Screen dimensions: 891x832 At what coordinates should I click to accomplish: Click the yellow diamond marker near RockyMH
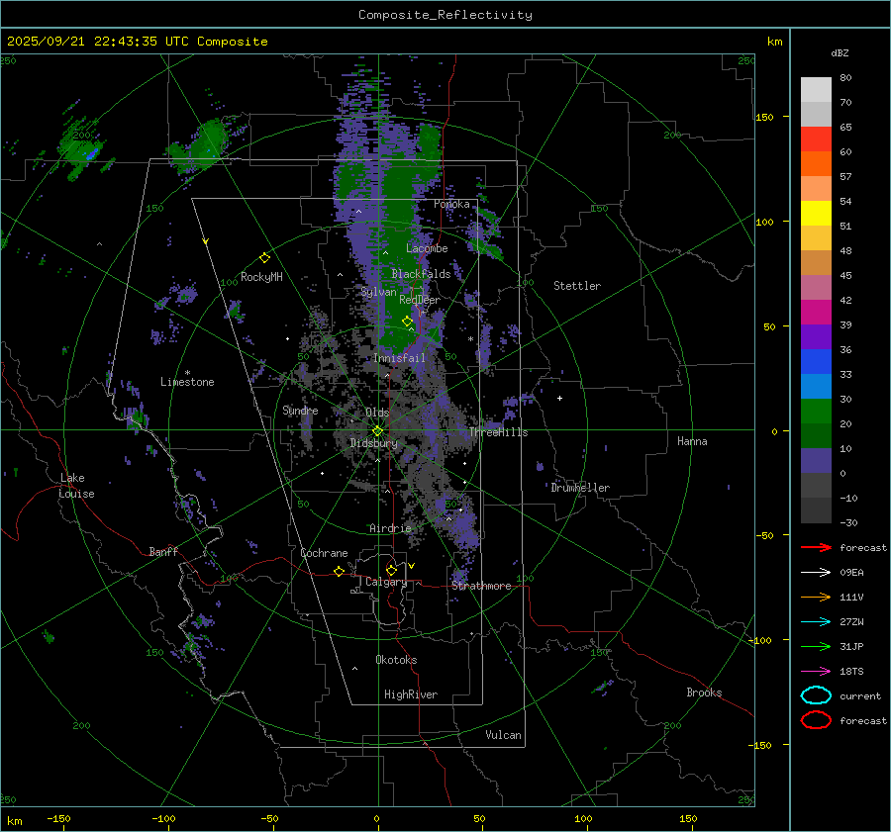click(x=264, y=257)
